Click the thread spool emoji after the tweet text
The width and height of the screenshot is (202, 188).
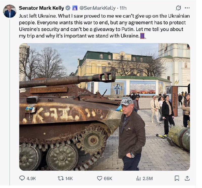tap(143, 36)
